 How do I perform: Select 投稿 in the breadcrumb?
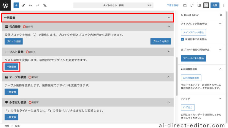[7, 126]
